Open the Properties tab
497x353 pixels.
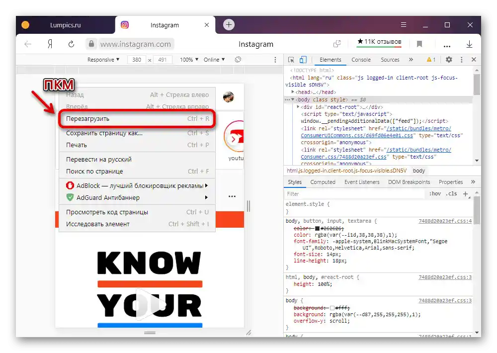(451, 182)
